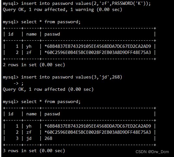
Task: Click the 'passwd' header in second table
Action: click(x=52, y=114)
